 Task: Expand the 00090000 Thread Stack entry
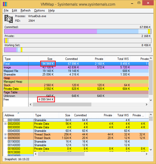click(x=5, y=138)
